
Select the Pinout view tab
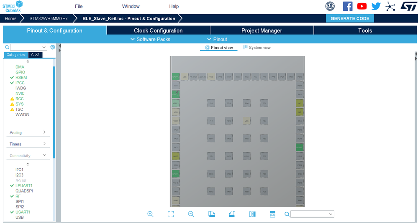coord(219,47)
